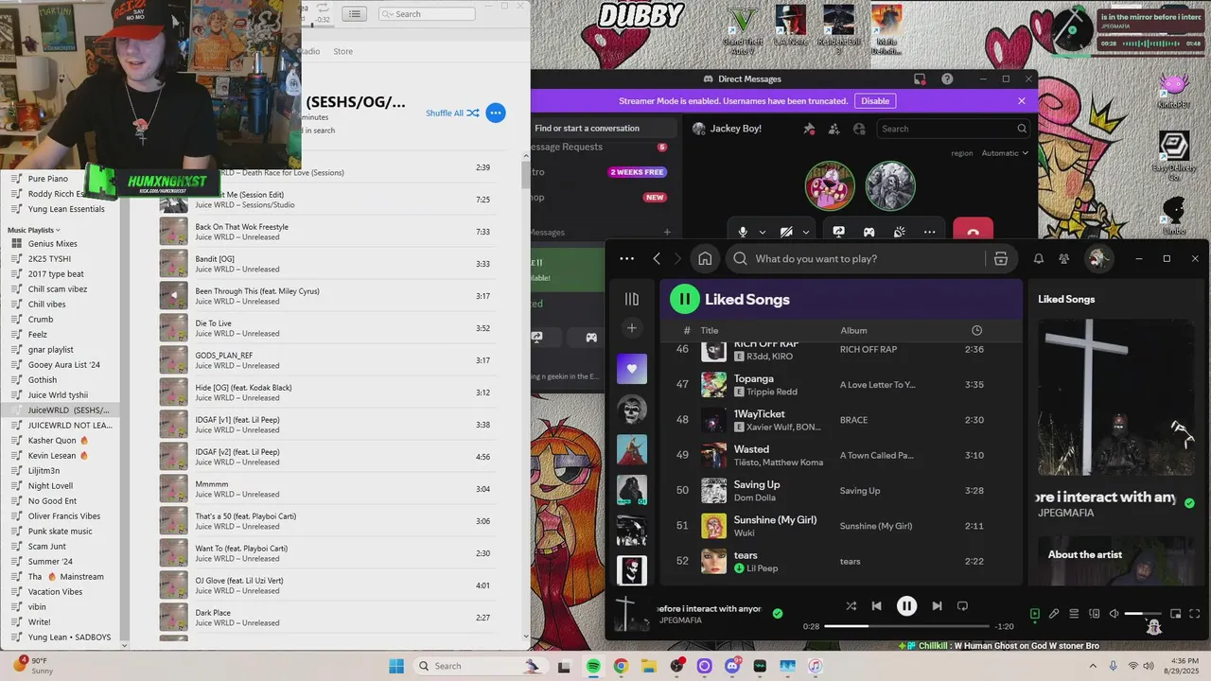
Task: Open About the artist card in Spotify
Action: 1116,560
